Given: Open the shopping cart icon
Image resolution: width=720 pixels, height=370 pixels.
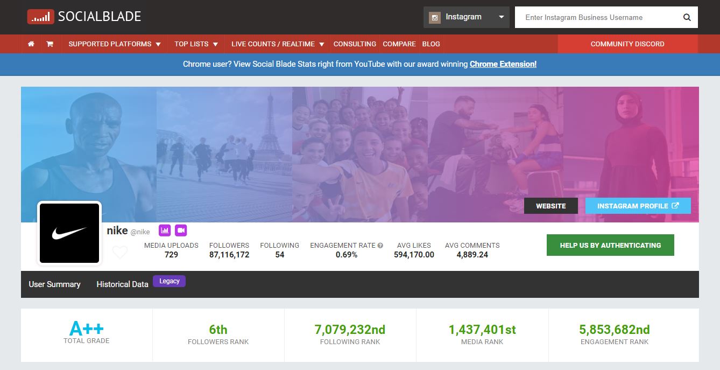Looking at the screenshot, I should pyautogui.click(x=50, y=44).
